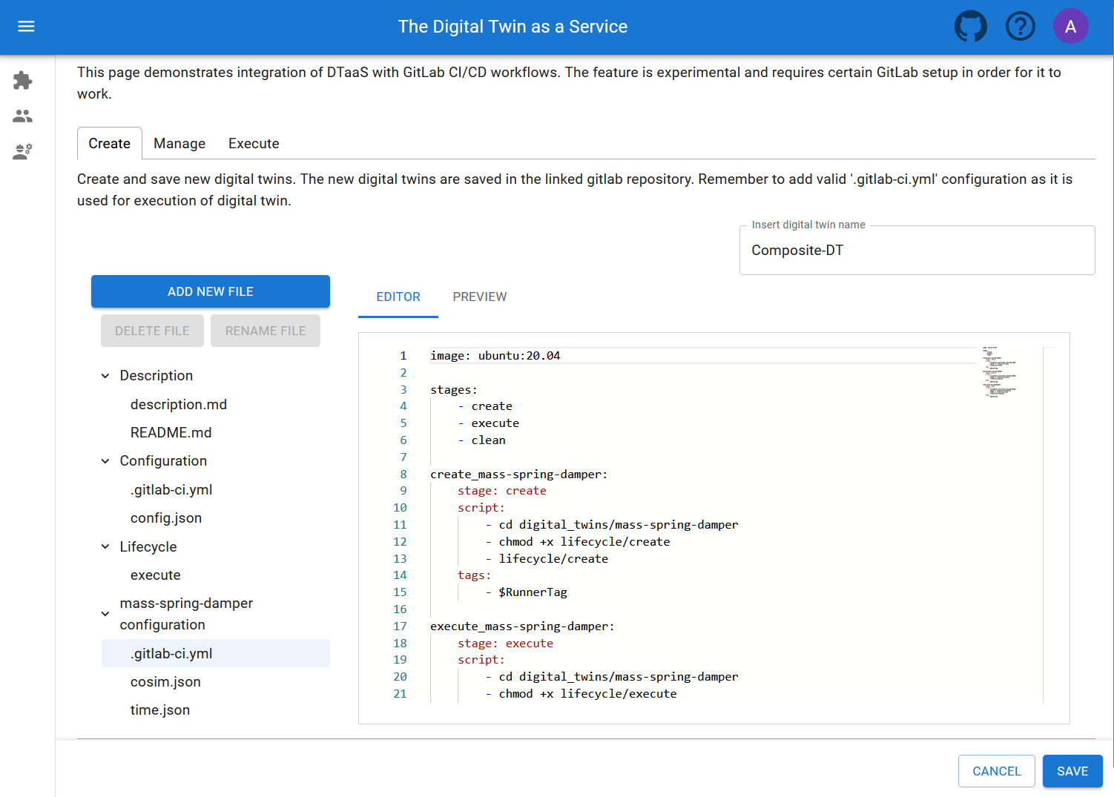1114x797 pixels.
Task: Open the user settings gear sidebar icon
Action: pos(23,151)
